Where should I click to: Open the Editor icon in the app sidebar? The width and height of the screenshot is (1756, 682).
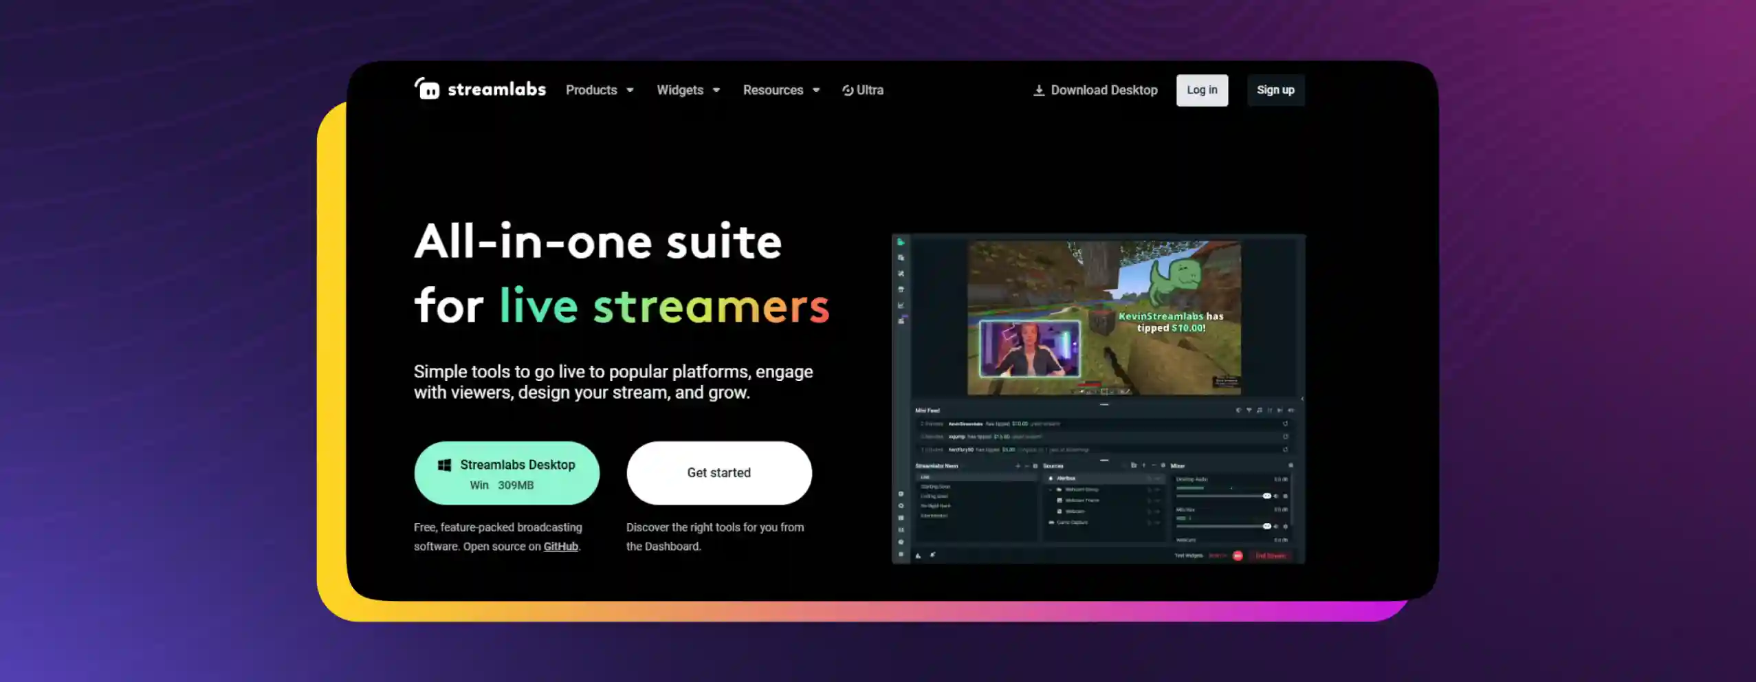(901, 242)
